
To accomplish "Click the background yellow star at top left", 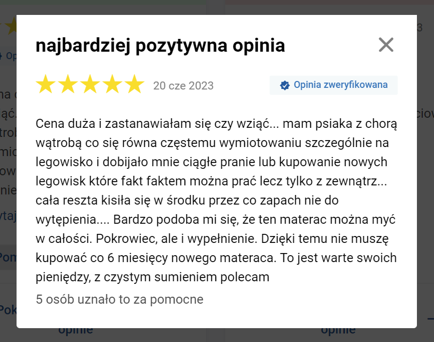I will 11,26.
